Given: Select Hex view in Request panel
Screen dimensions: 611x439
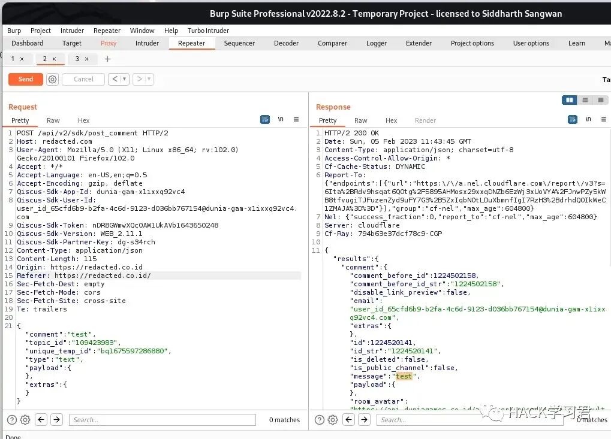Looking at the screenshot, I should pyautogui.click(x=83, y=120).
